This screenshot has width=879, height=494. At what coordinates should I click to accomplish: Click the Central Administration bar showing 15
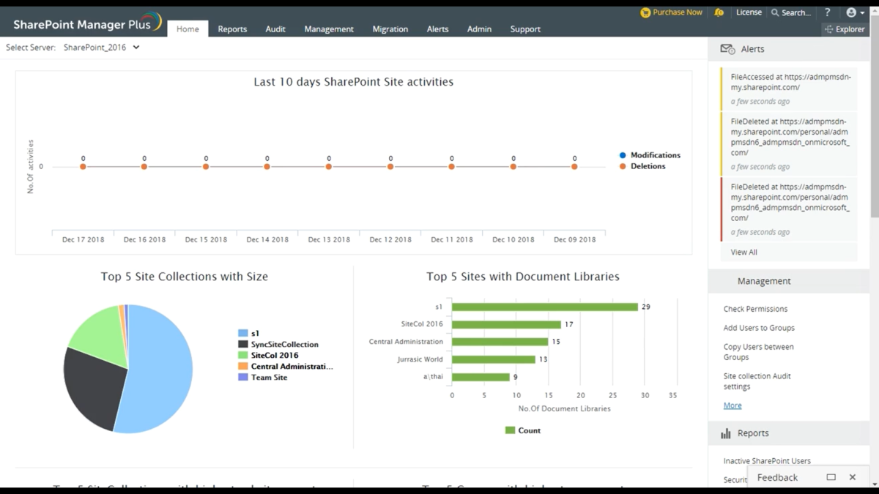tap(500, 342)
